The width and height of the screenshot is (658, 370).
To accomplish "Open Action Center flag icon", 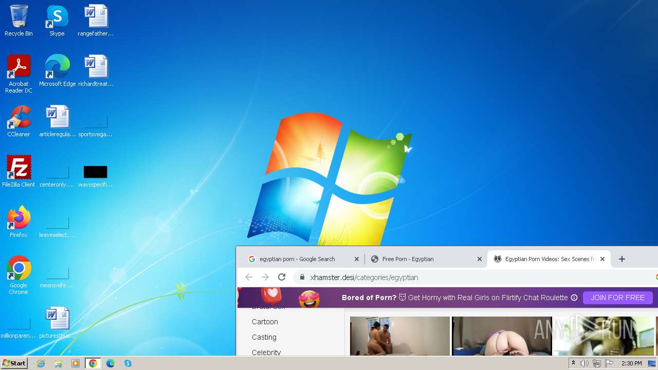I will coord(609,363).
